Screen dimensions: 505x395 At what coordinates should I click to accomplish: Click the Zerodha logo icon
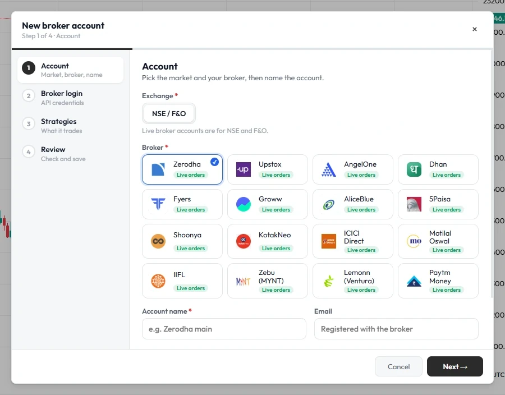(x=158, y=169)
